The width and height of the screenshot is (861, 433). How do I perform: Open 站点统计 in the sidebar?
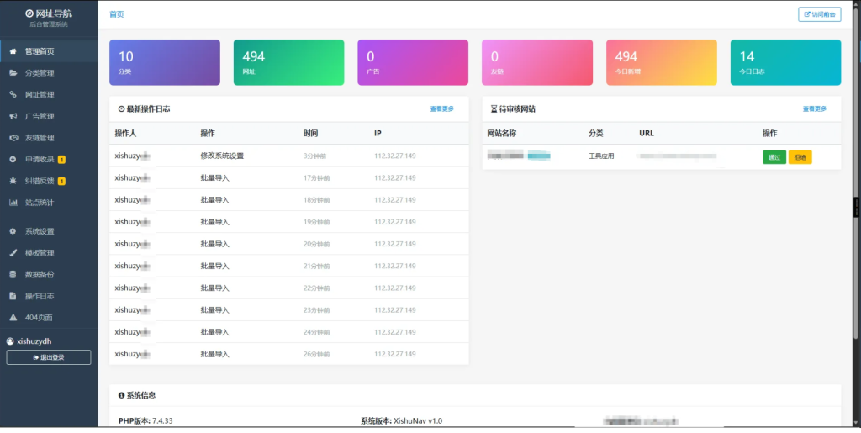[x=49, y=203]
